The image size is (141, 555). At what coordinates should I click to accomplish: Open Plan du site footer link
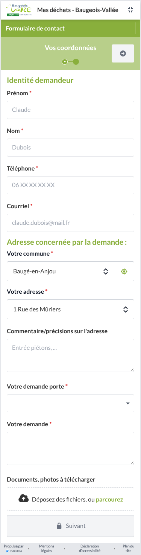129,549
